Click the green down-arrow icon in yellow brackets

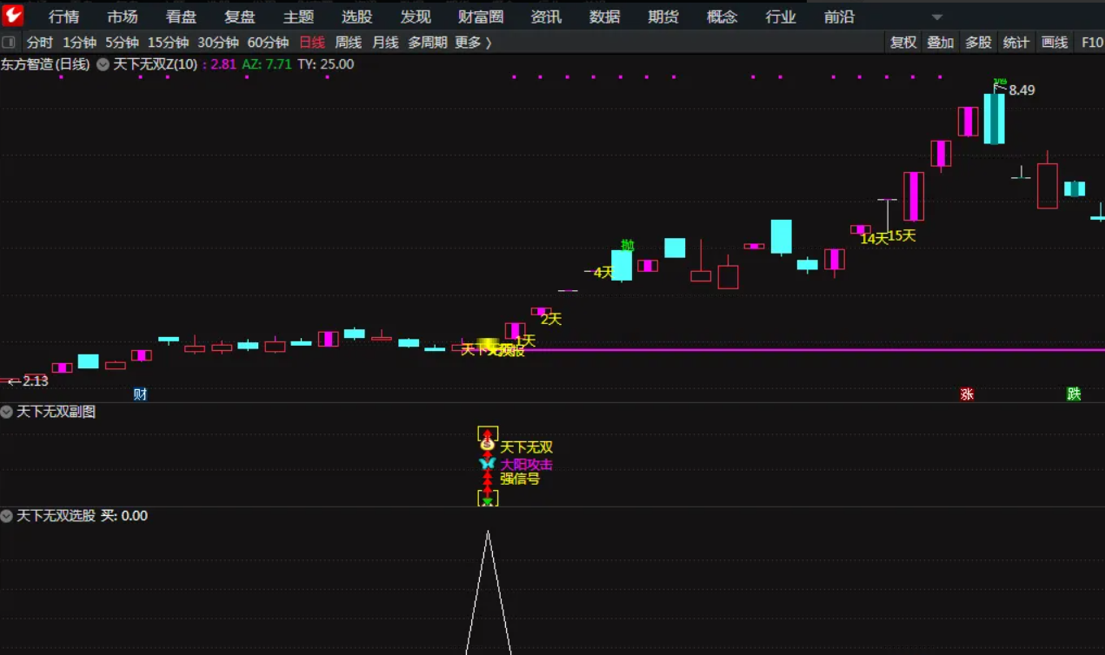pyautogui.click(x=488, y=497)
